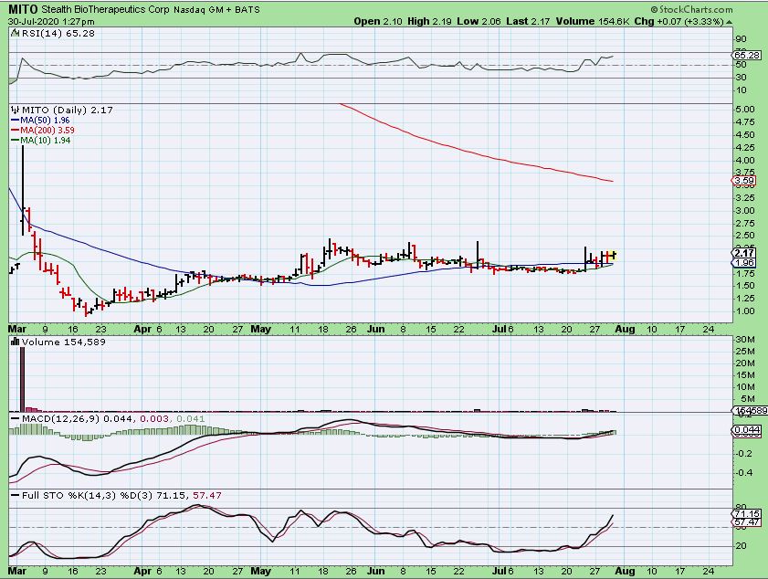The height and width of the screenshot is (579, 768).
Task: Click the Jun label on the price chart axis
Action: click(374, 328)
